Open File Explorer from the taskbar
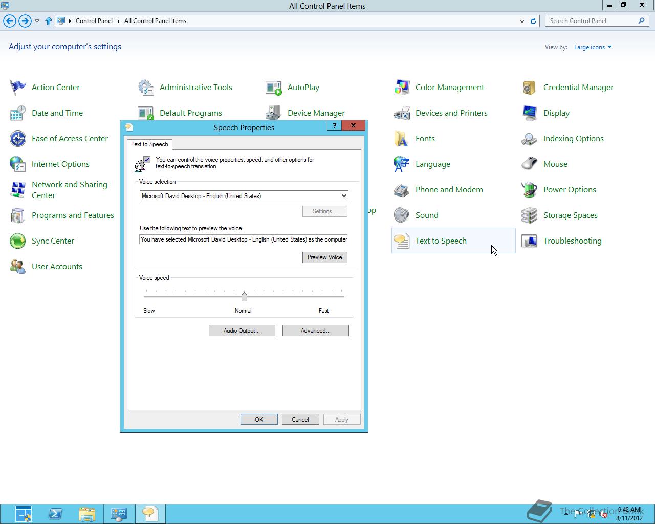Screen dimensions: 655x524 click(x=87, y=514)
